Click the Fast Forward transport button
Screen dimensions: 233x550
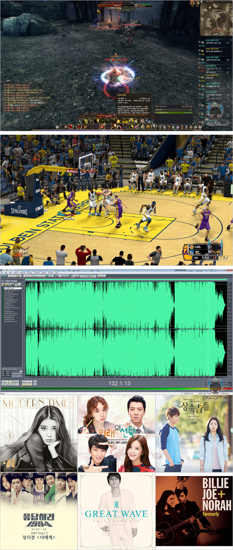click(x=10, y=385)
